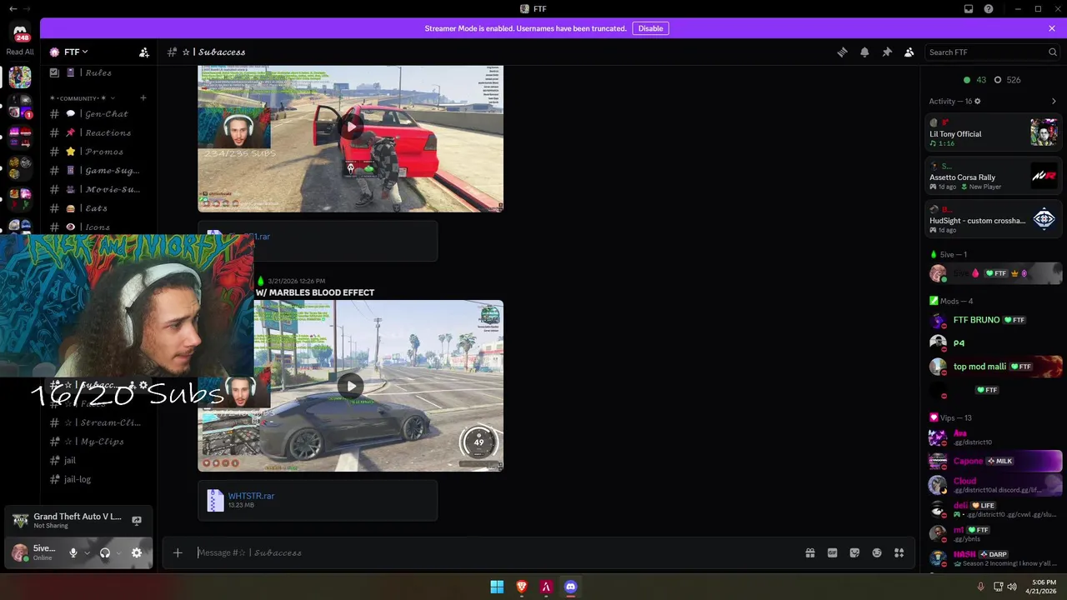Viewport: 1067px width, 600px height.
Task: Open the emoji picker icon
Action: (877, 552)
